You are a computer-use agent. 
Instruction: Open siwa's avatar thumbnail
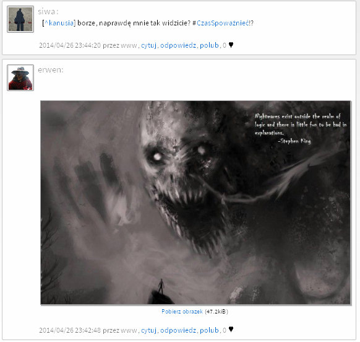pyautogui.click(x=20, y=19)
